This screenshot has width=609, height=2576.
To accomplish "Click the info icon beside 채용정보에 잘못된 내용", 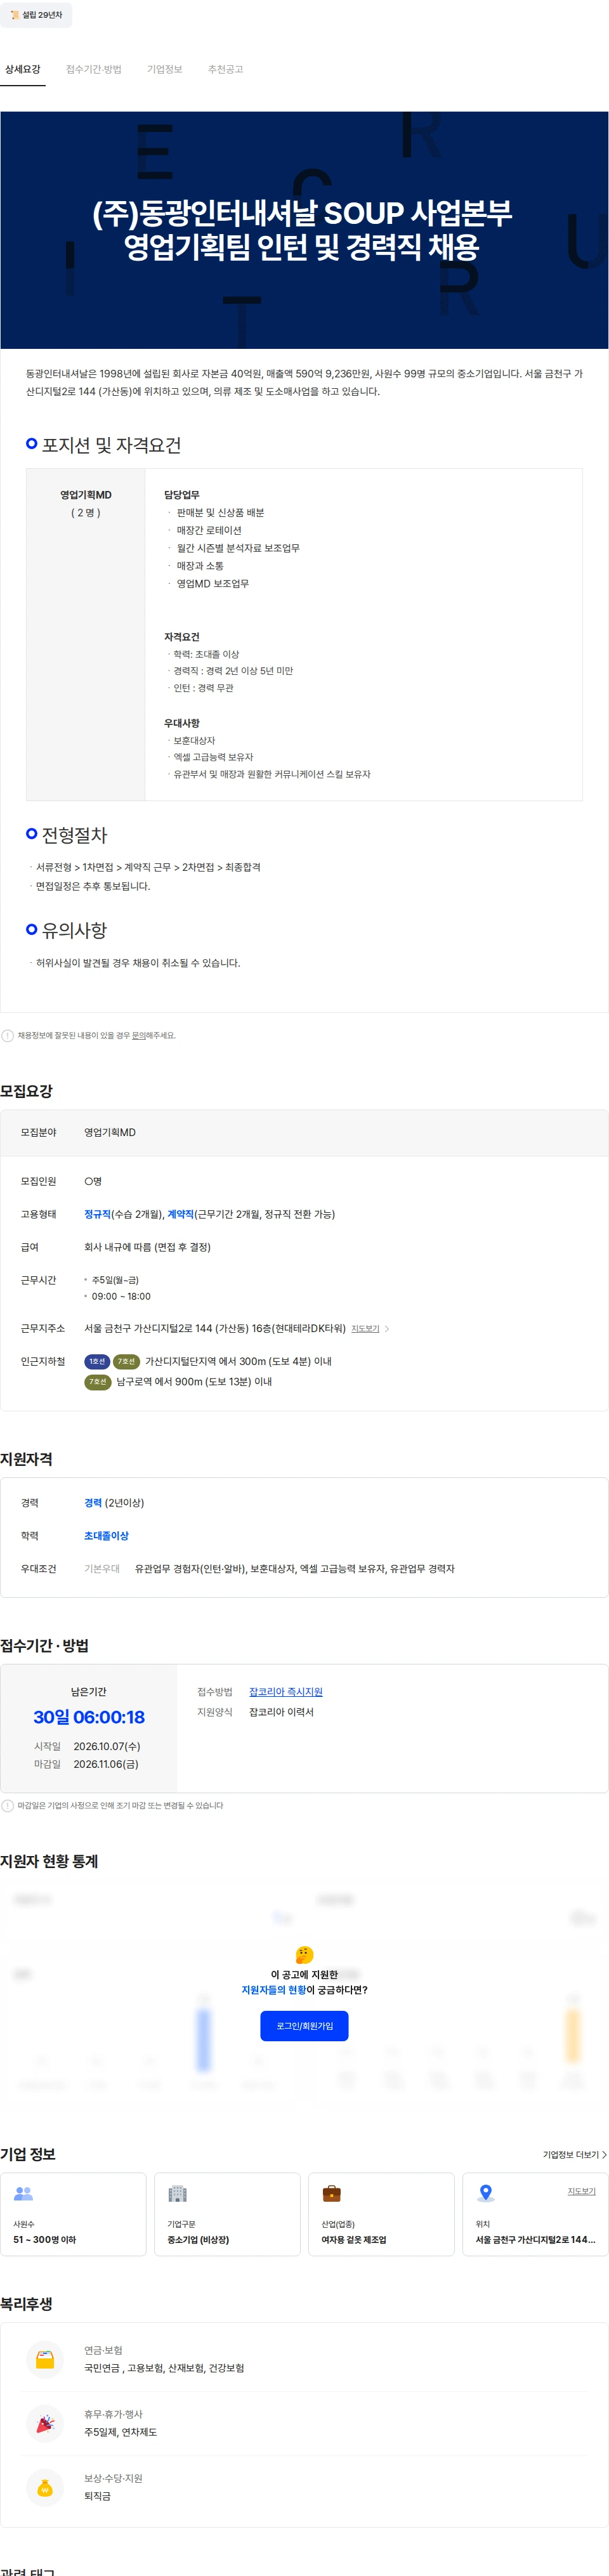I will pyautogui.click(x=7, y=1035).
